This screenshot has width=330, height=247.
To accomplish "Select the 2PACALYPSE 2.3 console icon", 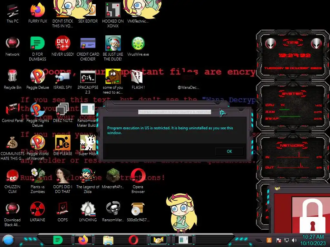I will click(x=88, y=82).
